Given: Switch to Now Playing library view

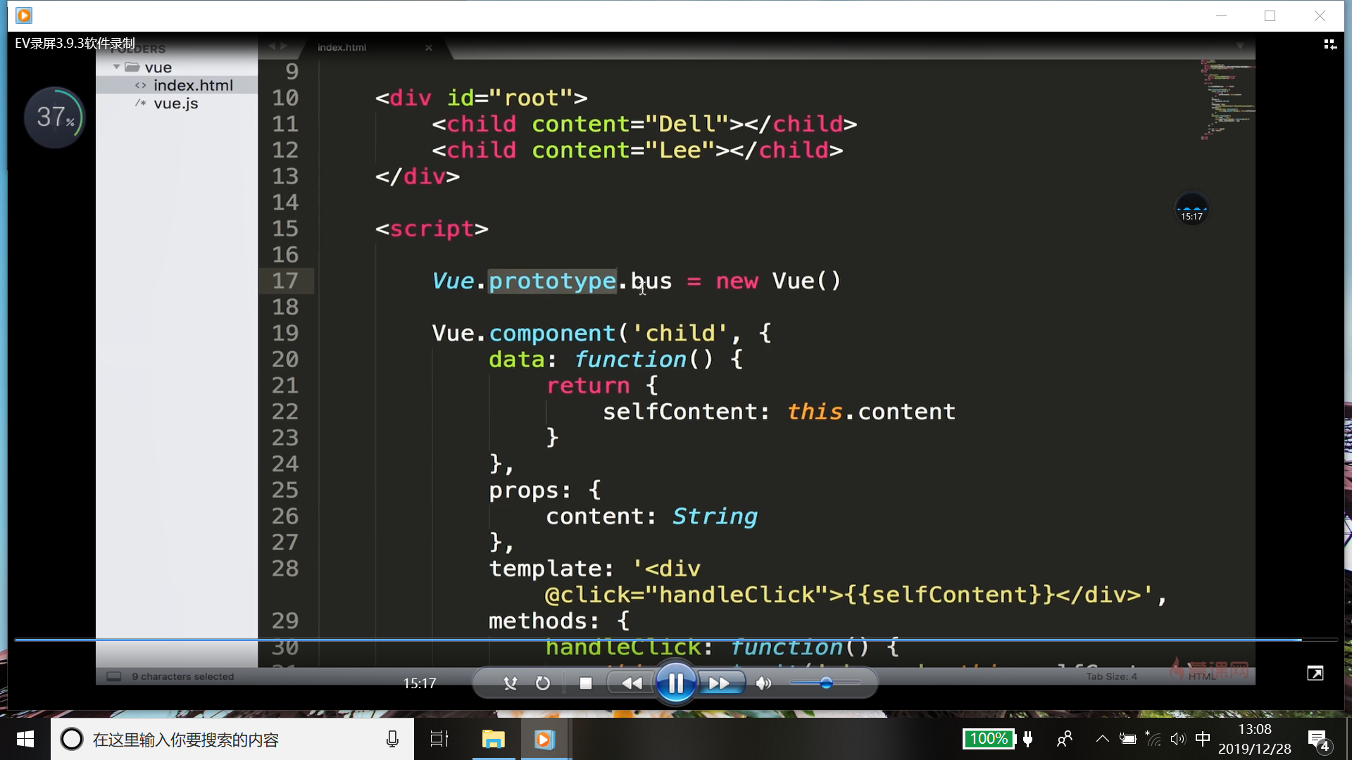Looking at the screenshot, I should pyautogui.click(x=1329, y=44).
